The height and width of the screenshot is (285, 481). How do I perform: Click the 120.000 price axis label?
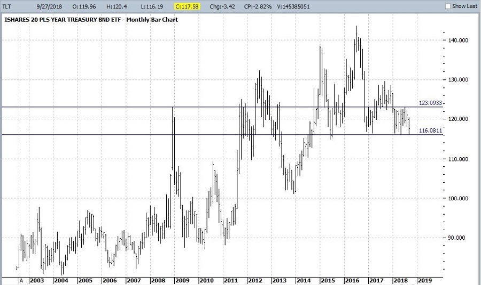coord(458,119)
